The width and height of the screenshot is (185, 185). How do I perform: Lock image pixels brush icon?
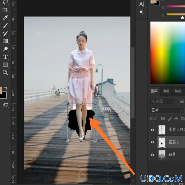point(170,119)
